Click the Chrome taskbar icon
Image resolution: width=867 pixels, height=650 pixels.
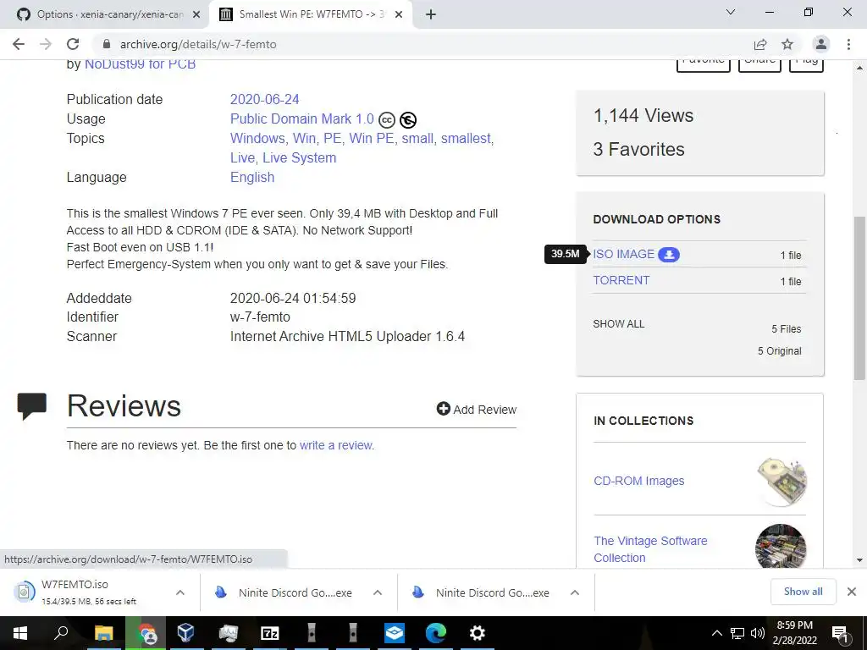(x=146, y=633)
